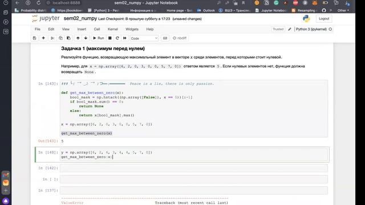This screenshot has height=205, width=365.
Task: Open the command palette keyboard icon
Action: (165, 38)
